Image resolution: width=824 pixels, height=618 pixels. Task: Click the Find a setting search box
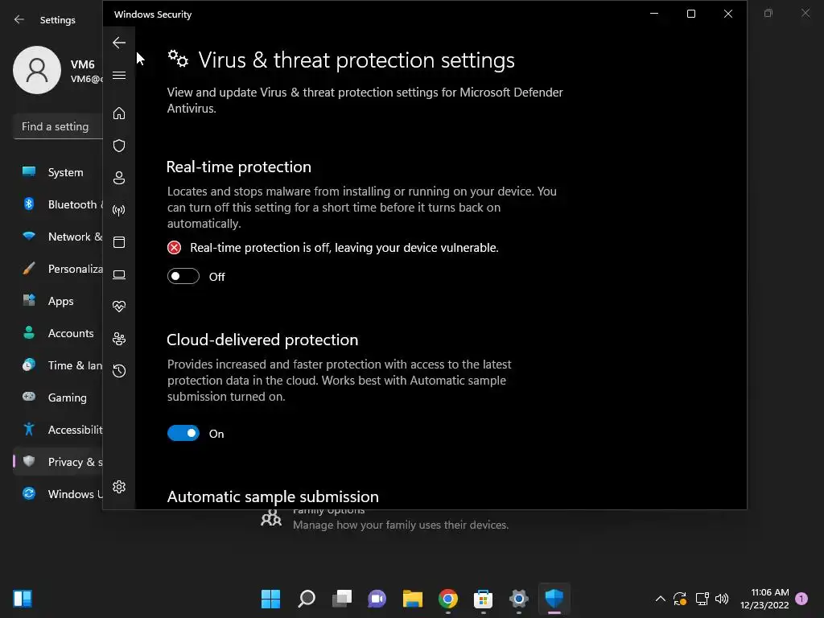pyautogui.click(x=58, y=126)
